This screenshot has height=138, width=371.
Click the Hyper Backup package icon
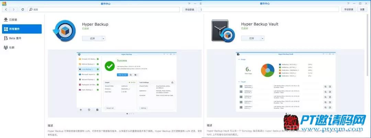[64, 31]
